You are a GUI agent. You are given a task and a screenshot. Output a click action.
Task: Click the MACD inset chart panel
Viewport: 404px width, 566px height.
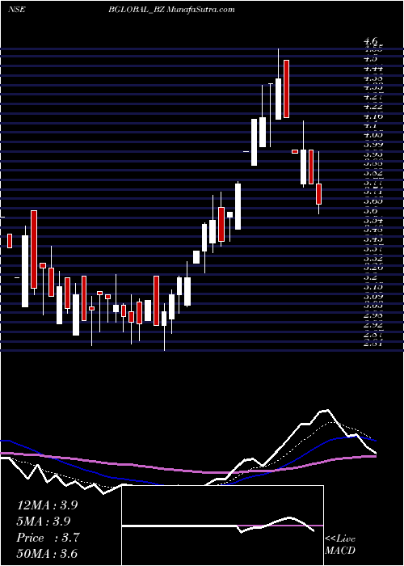(223, 526)
